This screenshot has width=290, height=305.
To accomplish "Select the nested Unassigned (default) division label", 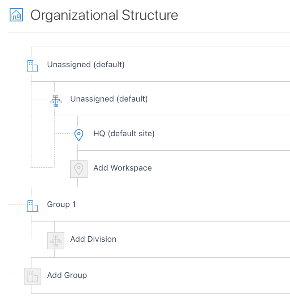I will (x=109, y=99).
